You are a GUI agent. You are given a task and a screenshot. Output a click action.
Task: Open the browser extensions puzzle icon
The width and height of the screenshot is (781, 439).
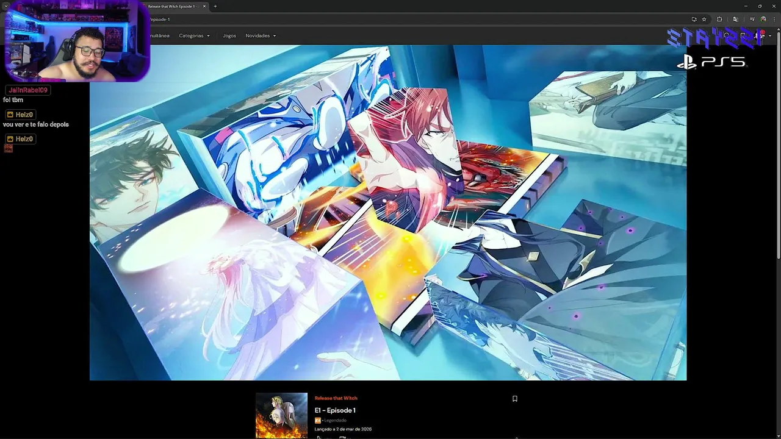pos(719,20)
